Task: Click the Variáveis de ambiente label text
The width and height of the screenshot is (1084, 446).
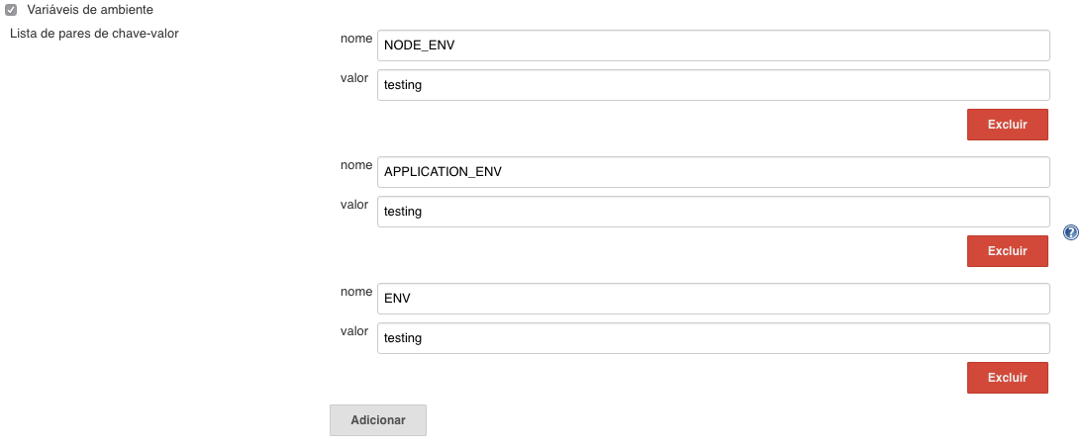Action: click(x=90, y=10)
